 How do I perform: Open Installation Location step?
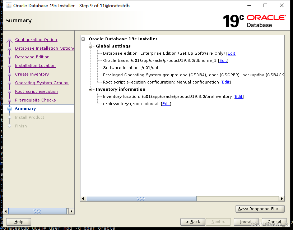point(35,66)
